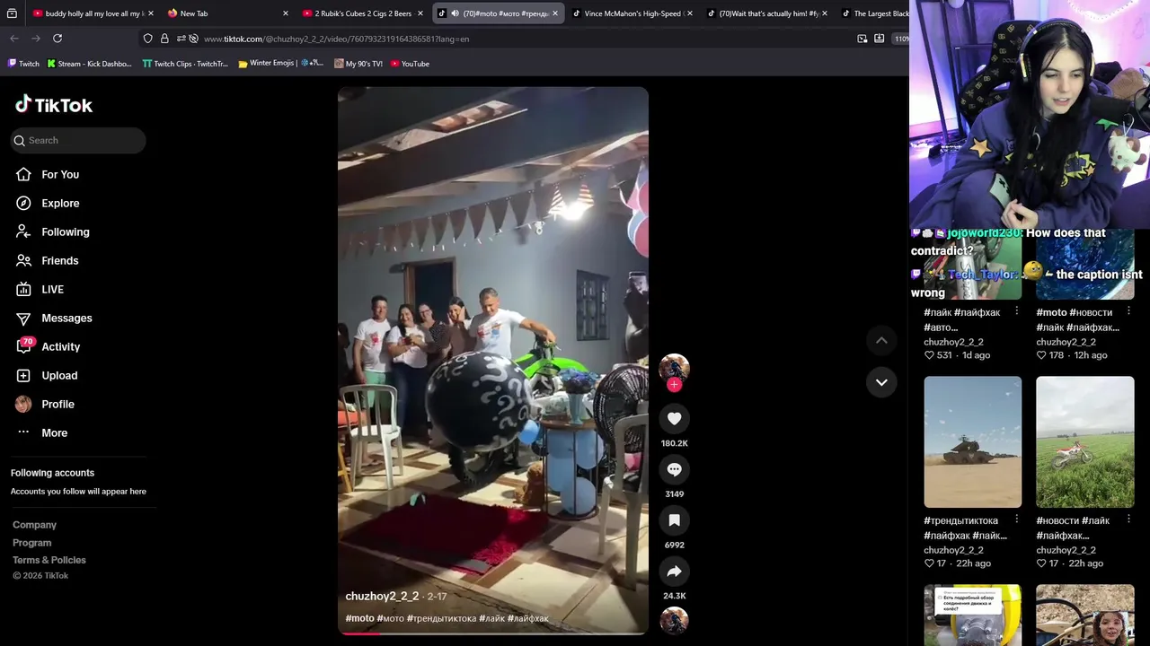Open Stream - Kick Dashboard bookmark
Image resolution: width=1150 pixels, height=646 pixels.
point(89,64)
